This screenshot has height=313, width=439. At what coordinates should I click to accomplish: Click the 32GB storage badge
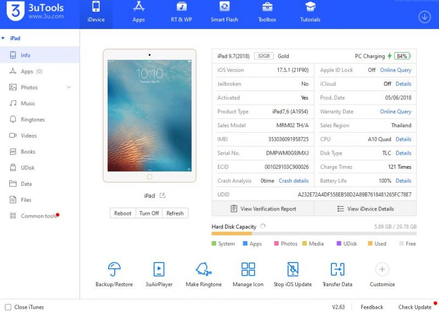click(264, 56)
